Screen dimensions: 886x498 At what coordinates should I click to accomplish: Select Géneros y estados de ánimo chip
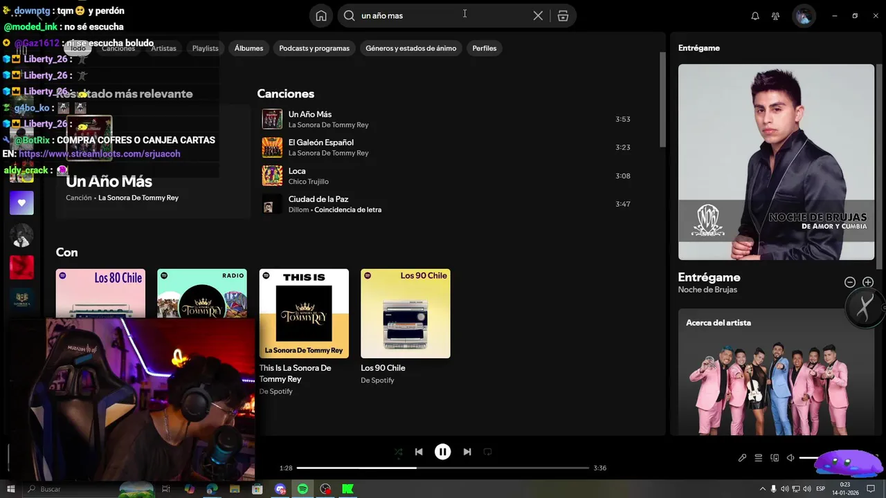tap(410, 48)
